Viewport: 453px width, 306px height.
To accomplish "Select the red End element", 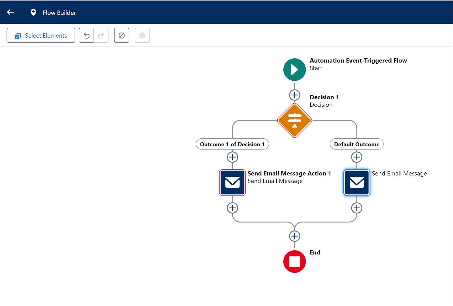I will click(294, 262).
